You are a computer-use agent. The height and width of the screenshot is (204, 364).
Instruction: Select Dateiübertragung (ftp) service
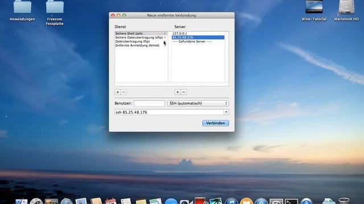(141, 41)
